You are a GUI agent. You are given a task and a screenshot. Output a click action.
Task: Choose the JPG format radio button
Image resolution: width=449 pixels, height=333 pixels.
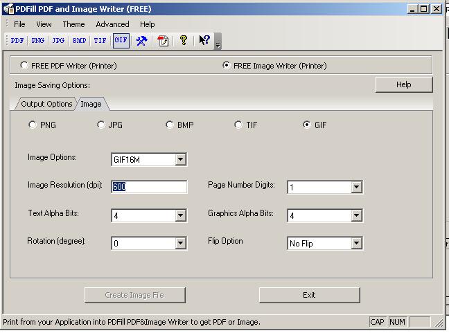100,125
